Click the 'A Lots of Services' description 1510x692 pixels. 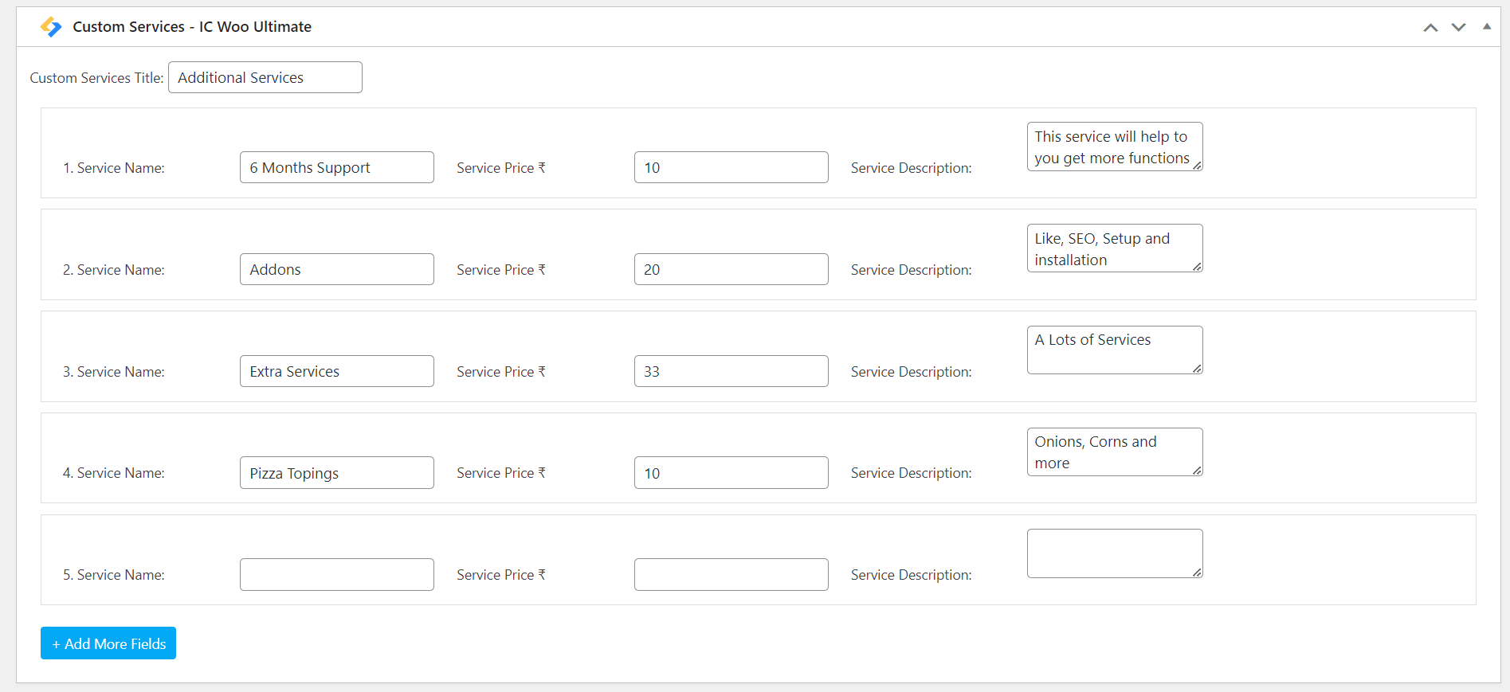(x=1115, y=350)
